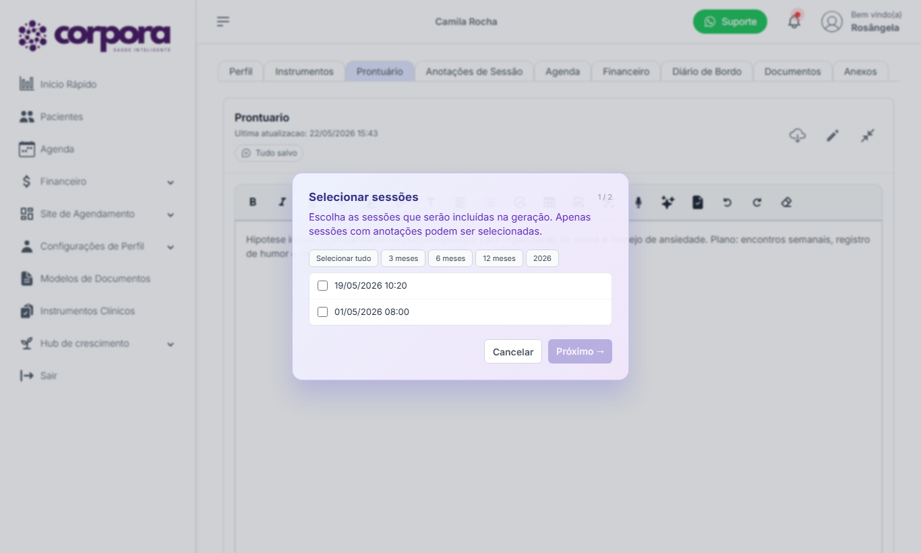Viewport: 921px width, 553px height.
Task: Click the download cloud icon
Action: 798,136
